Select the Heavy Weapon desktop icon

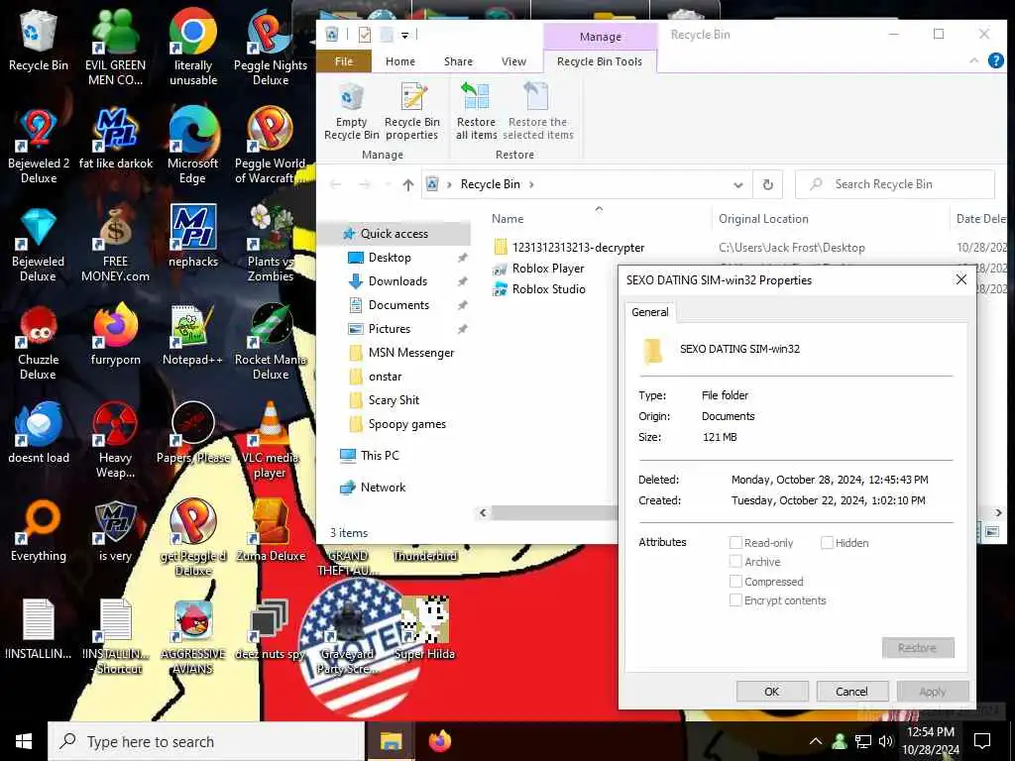115,441
